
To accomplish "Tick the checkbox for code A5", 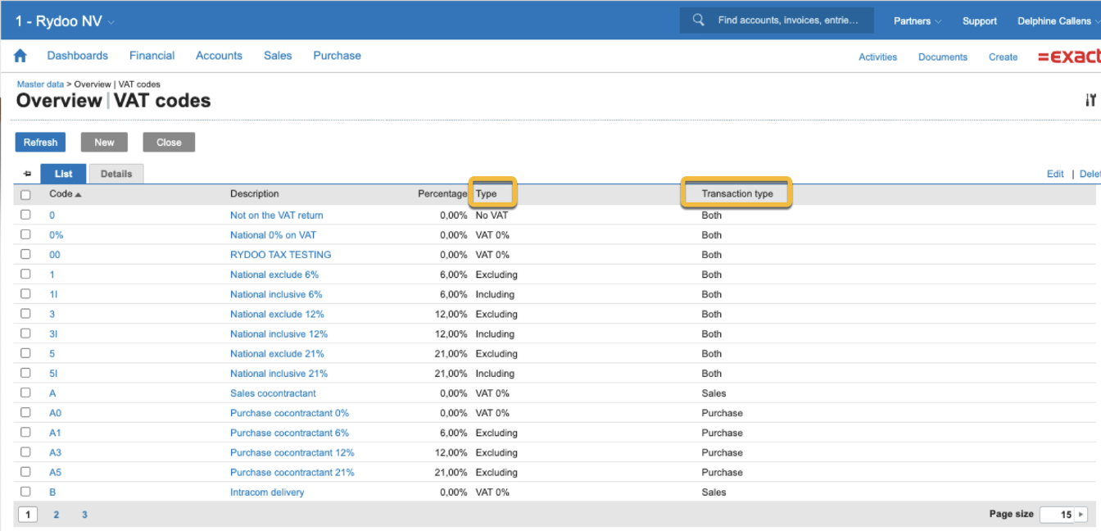I will click(25, 472).
